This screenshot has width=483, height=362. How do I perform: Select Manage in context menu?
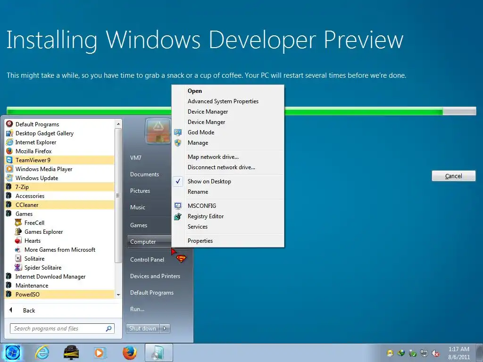227,143
